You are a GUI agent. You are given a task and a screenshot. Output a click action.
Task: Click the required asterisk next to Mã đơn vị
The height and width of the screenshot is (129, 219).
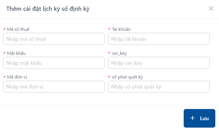pyautogui.click(x=5, y=77)
